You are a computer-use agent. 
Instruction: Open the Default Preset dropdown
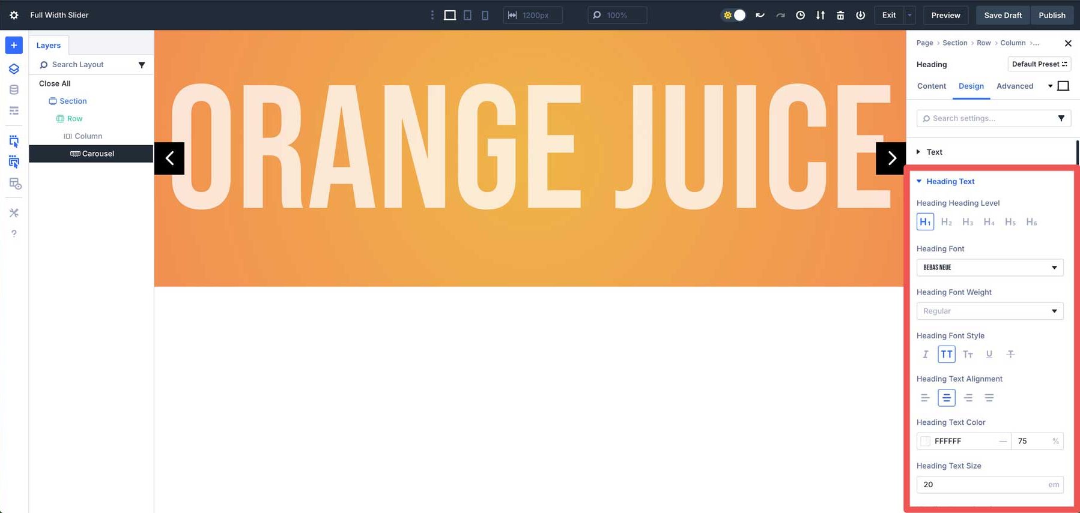[1039, 64]
